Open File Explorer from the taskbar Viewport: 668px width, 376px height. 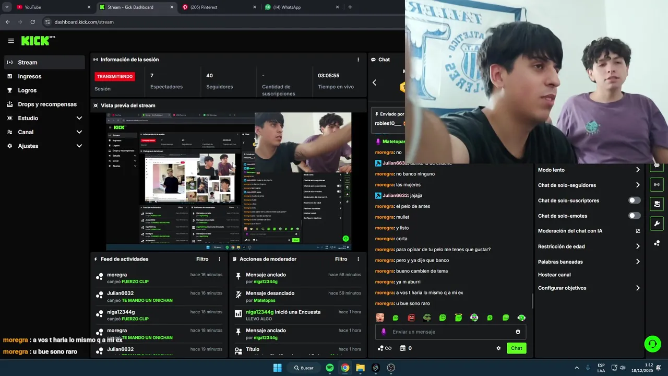pos(360,368)
